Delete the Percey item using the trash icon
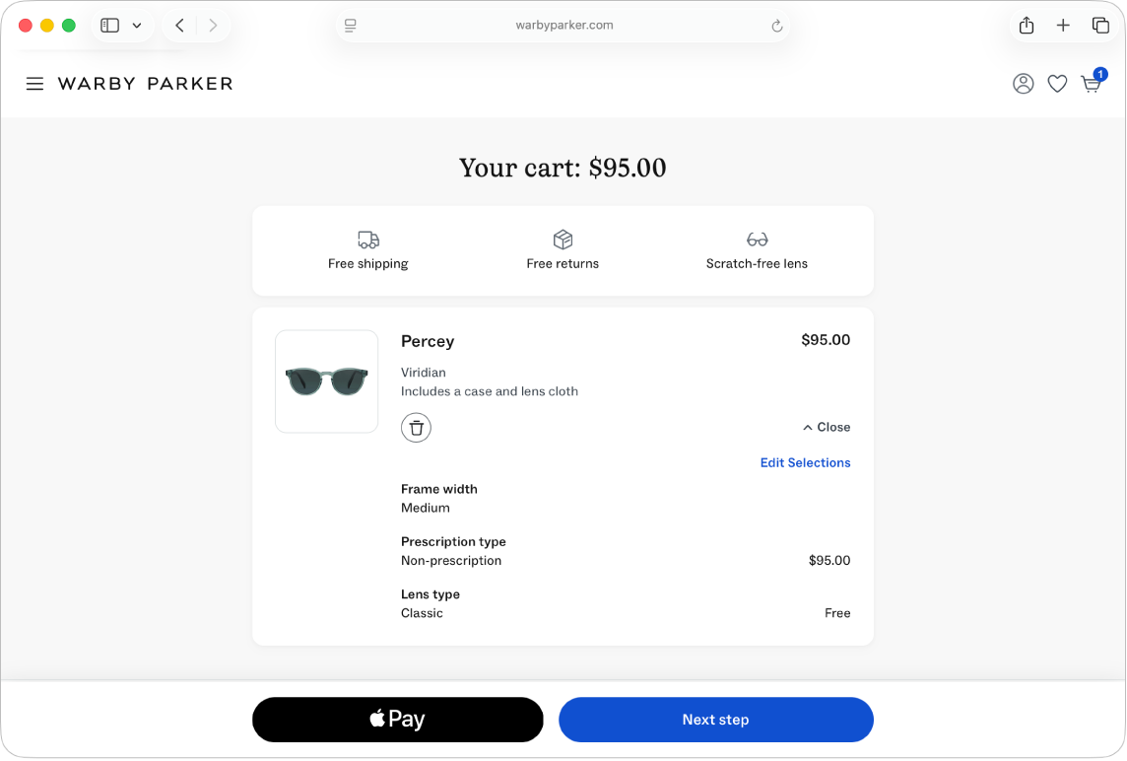The image size is (1127, 761). pyautogui.click(x=416, y=427)
